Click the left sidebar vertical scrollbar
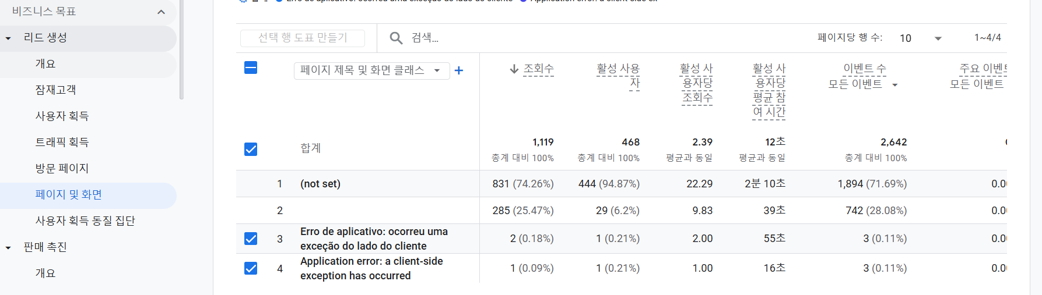Image resolution: width=1042 pixels, height=295 pixels. coord(181,49)
